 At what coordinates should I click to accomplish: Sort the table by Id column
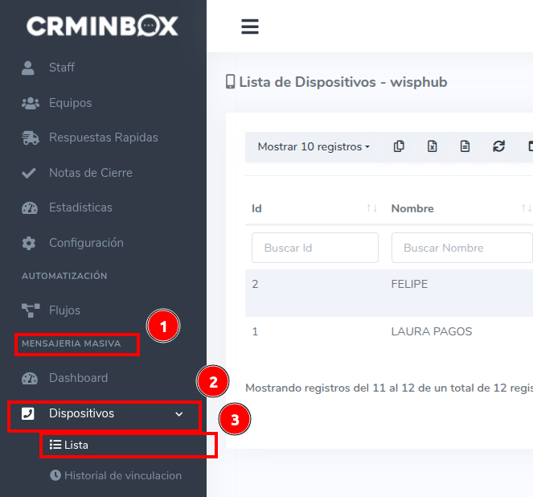pos(371,208)
